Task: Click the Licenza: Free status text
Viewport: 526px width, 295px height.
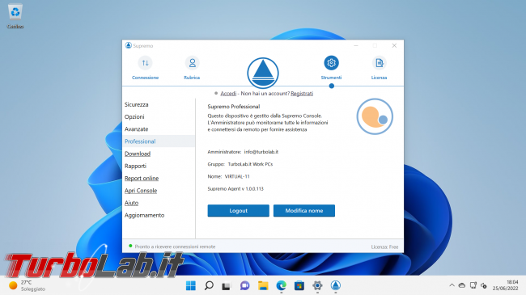Action: (384, 247)
